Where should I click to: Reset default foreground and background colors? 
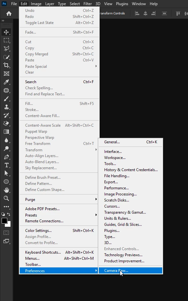coord(3,214)
